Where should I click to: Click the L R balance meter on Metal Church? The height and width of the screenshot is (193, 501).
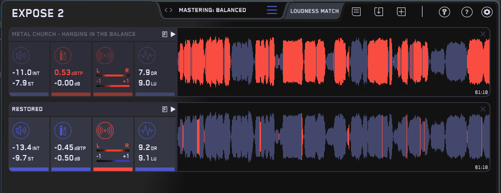(x=113, y=72)
